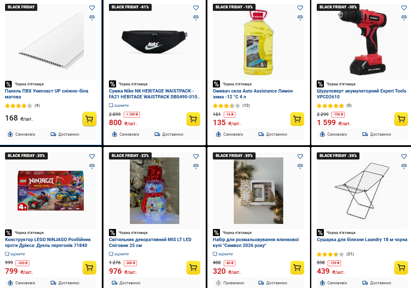Image resolution: width=411 pixels, height=288 pixels.
Task: Toggle wishlist heart for Christmas ball kit
Action: point(300,156)
